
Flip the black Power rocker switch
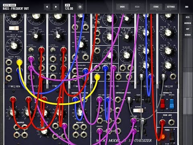point(172,136)
